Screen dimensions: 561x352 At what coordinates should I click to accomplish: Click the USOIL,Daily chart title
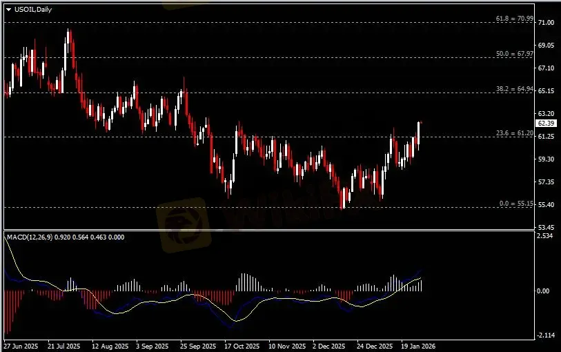coord(33,10)
